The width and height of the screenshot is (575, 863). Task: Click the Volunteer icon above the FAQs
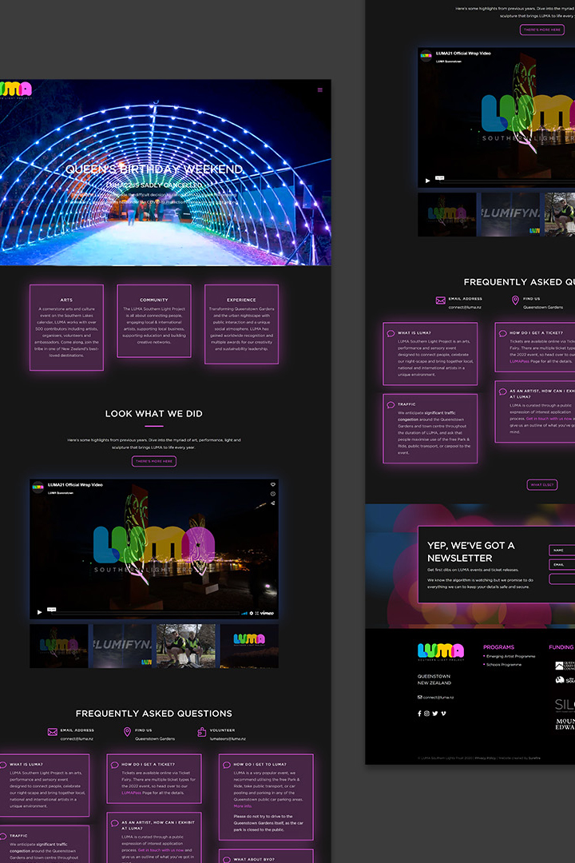pos(202,731)
